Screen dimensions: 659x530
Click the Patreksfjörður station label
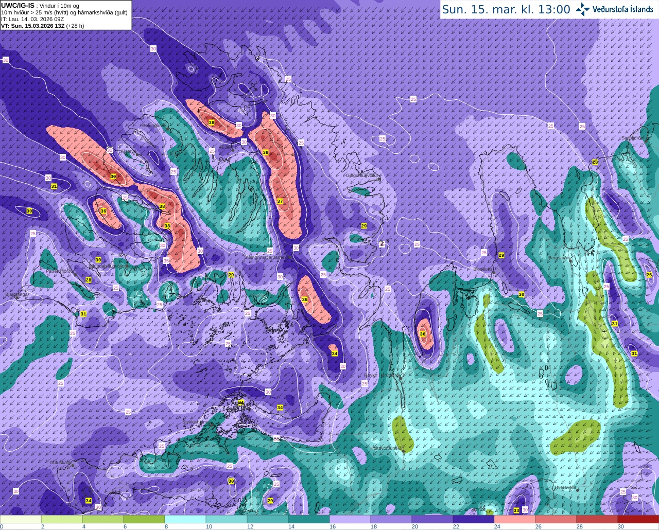(61, 271)
